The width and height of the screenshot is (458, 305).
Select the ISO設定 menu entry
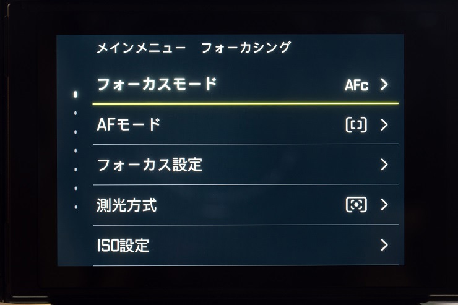(123, 246)
